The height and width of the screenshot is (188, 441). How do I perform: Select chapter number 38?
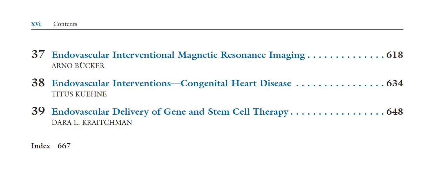[x=38, y=83]
